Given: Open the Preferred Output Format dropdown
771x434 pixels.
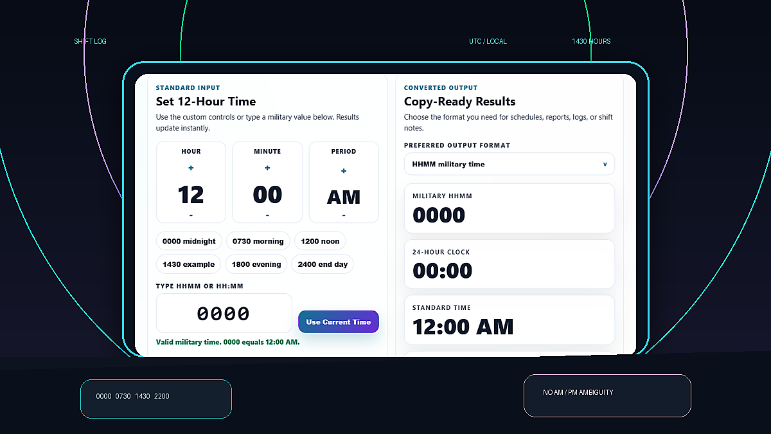Looking at the screenshot, I should 509,164.
